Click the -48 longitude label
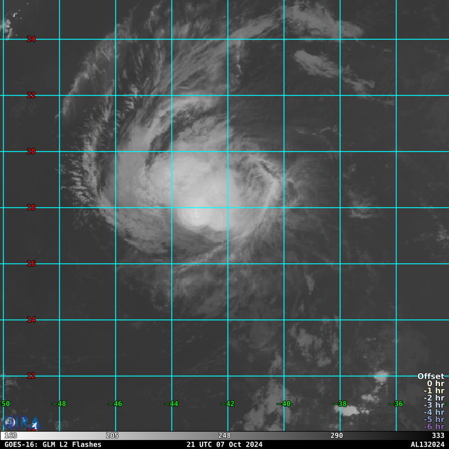The height and width of the screenshot is (449, 449). (59, 404)
